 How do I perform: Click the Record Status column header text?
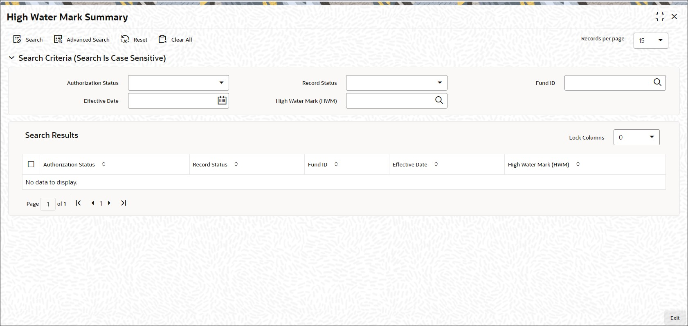point(210,164)
